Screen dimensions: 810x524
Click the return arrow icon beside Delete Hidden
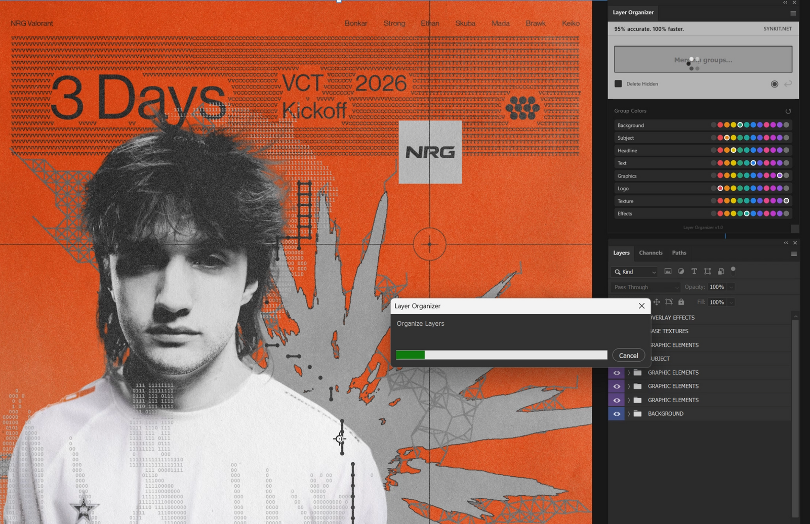[788, 84]
